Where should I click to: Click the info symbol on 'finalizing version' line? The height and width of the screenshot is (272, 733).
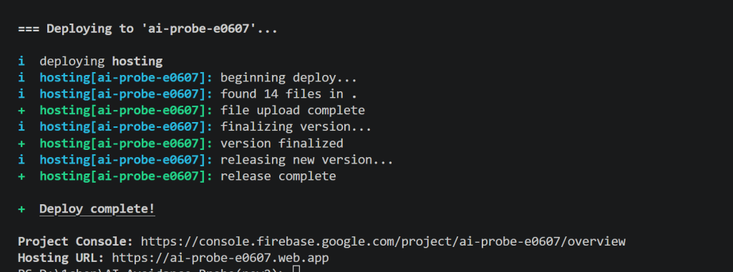[21, 127]
